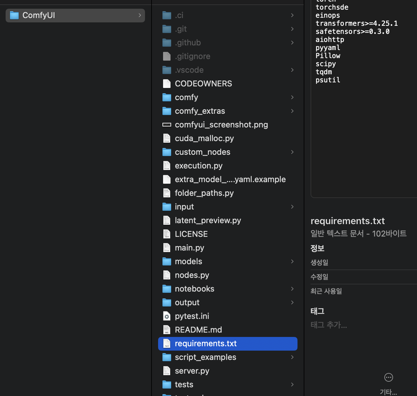The image size is (417, 396).
Task: Expand the script_examples folder chevron
Action: (x=292, y=357)
